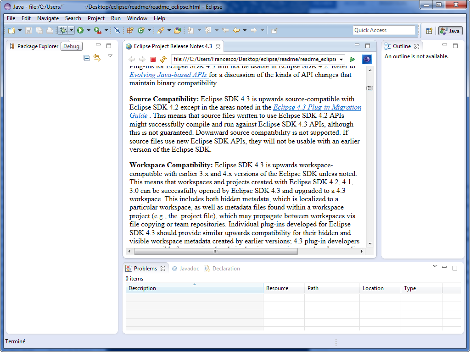The image size is (470, 352).
Task: Click inside the Quick Access field
Action: coord(384,30)
